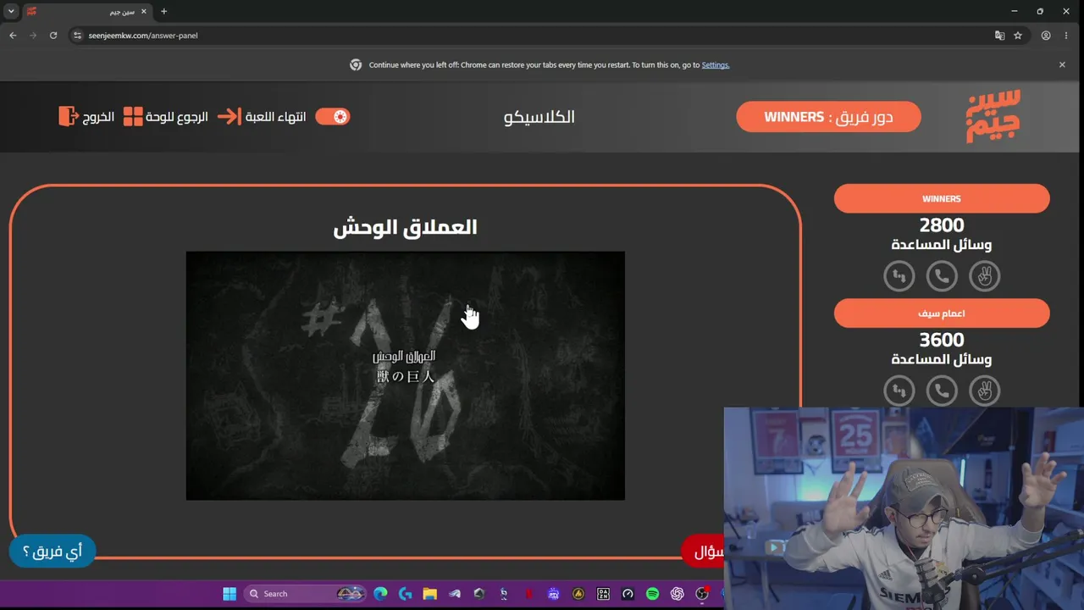Open ChatGPT from the taskbar
The image size is (1084, 610).
pyautogui.click(x=677, y=594)
